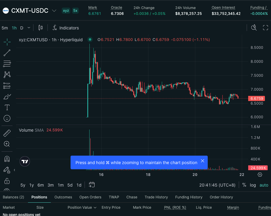Click the TradingView logo
Screen dimensions: 271x216
click(25, 162)
